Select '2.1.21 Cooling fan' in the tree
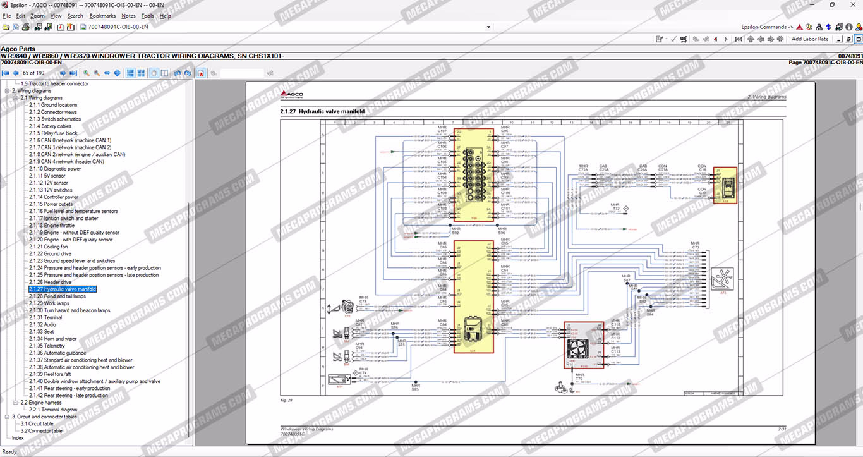The height and width of the screenshot is (457, 863). click(x=48, y=247)
